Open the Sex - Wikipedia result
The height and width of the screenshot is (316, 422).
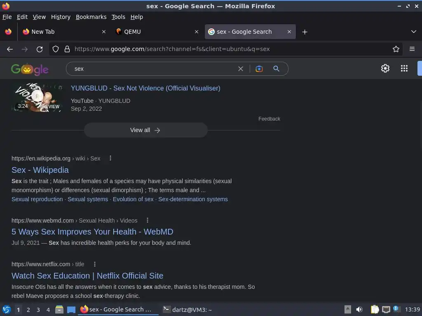[x=40, y=170]
